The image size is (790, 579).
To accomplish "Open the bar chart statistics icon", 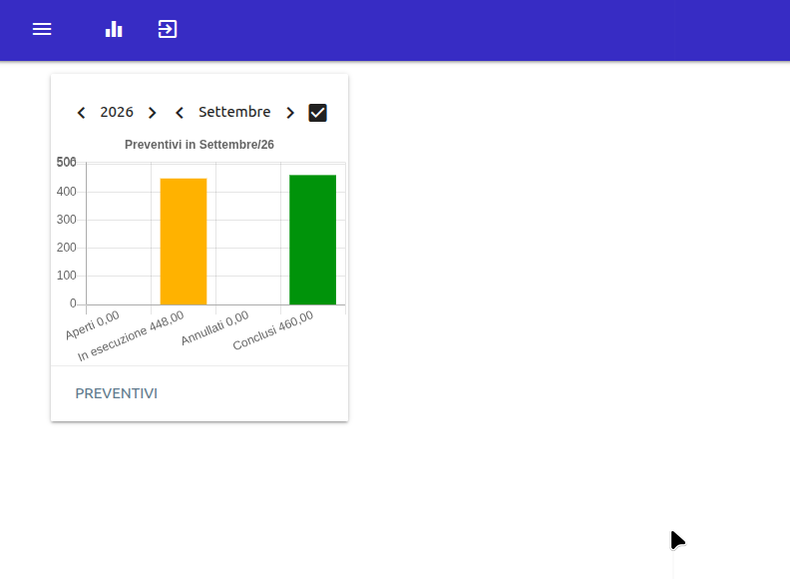I will 114,29.
